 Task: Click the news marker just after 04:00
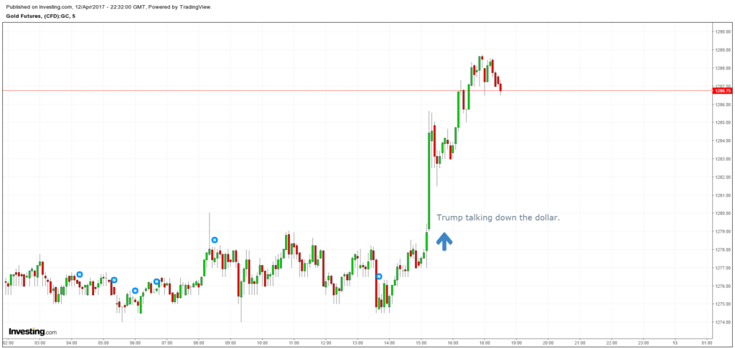(x=80, y=274)
